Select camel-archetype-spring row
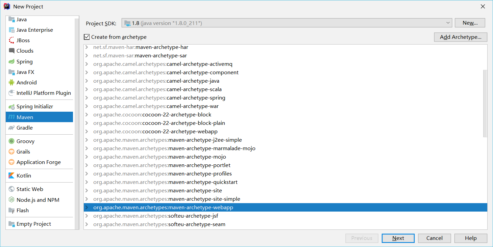The width and height of the screenshot is (493, 247). point(286,98)
